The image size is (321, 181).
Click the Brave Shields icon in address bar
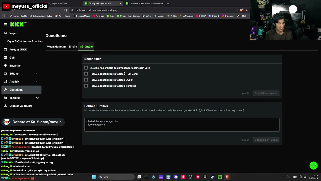coord(241,10)
